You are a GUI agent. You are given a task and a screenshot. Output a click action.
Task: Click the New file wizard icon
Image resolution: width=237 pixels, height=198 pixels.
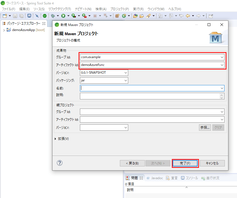tap(5, 16)
